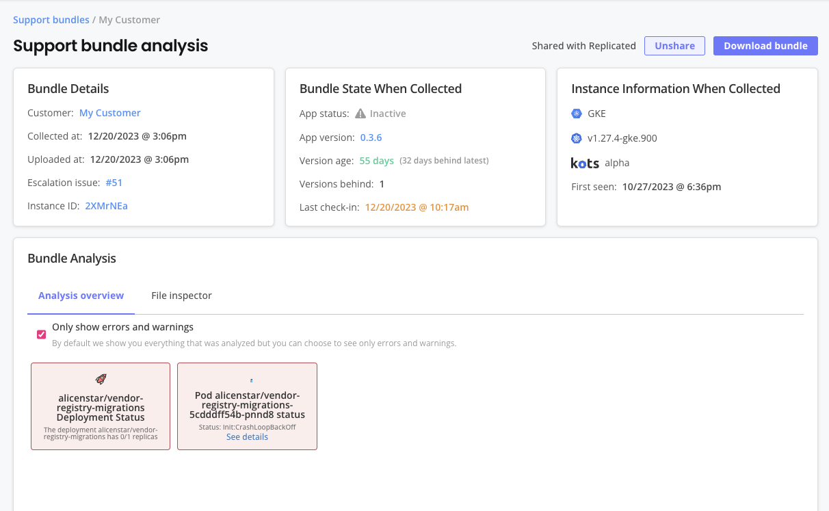
Task: Click the rocket icon on the Deployment Status card
Action: click(x=100, y=378)
